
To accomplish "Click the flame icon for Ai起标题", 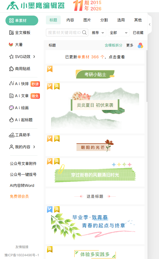I will [11, 120].
